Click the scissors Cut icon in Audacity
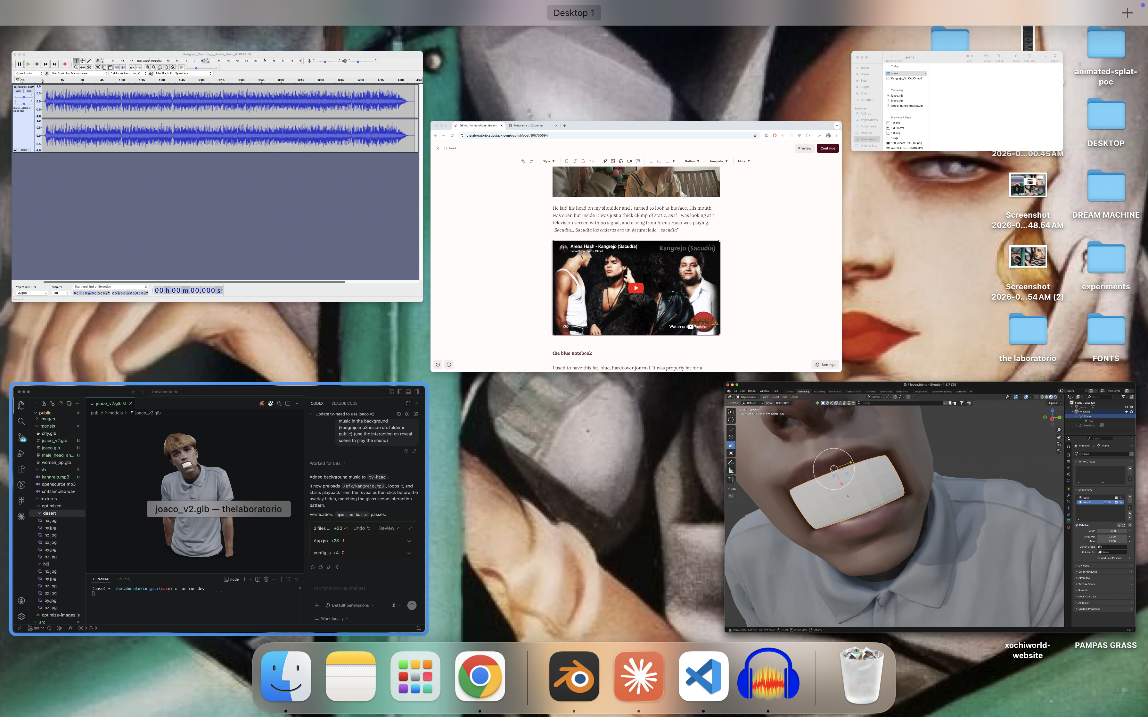The image size is (1148, 717). click(x=98, y=67)
